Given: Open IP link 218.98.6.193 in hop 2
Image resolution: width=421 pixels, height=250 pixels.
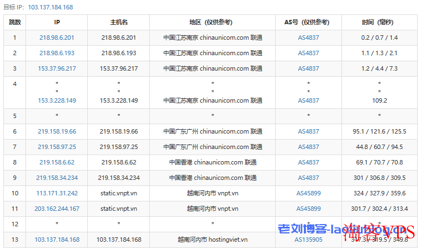Looking at the screenshot, I should coord(57,53).
